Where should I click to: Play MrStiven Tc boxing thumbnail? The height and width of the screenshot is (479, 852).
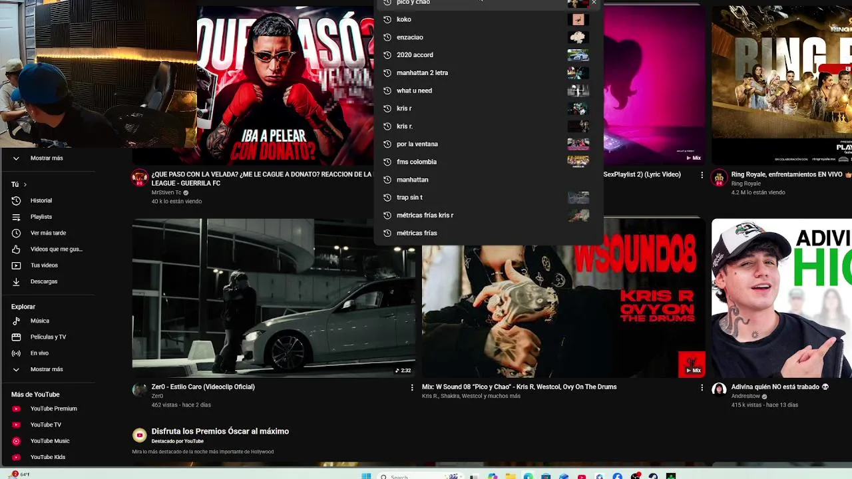click(x=285, y=85)
